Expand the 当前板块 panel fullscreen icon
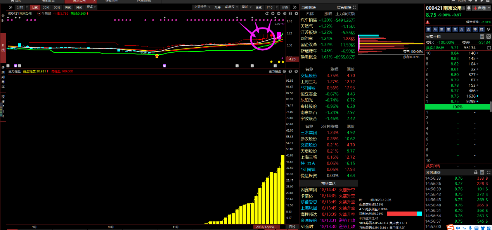 click(354, 7)
